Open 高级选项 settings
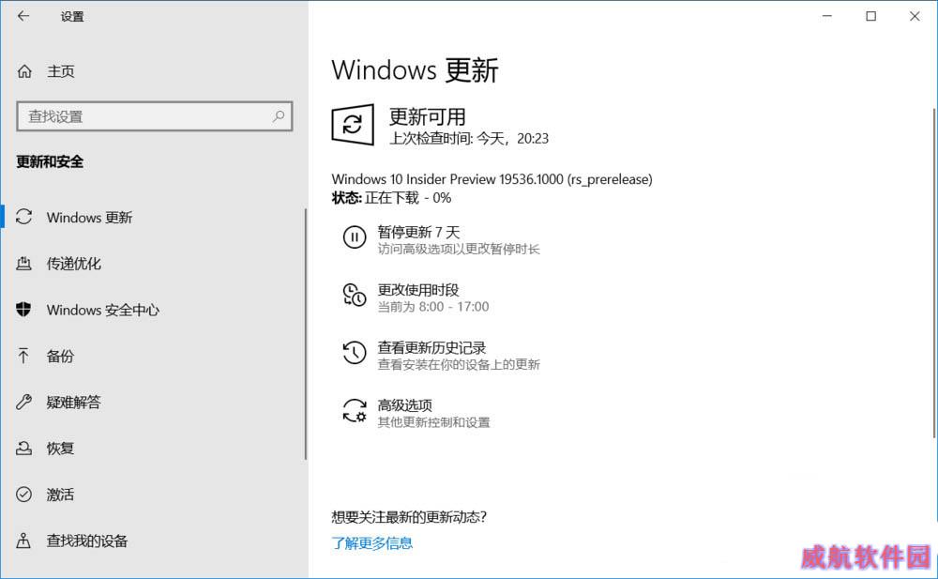The width and height of the screenshot is (938, 579). click(405, 405)
